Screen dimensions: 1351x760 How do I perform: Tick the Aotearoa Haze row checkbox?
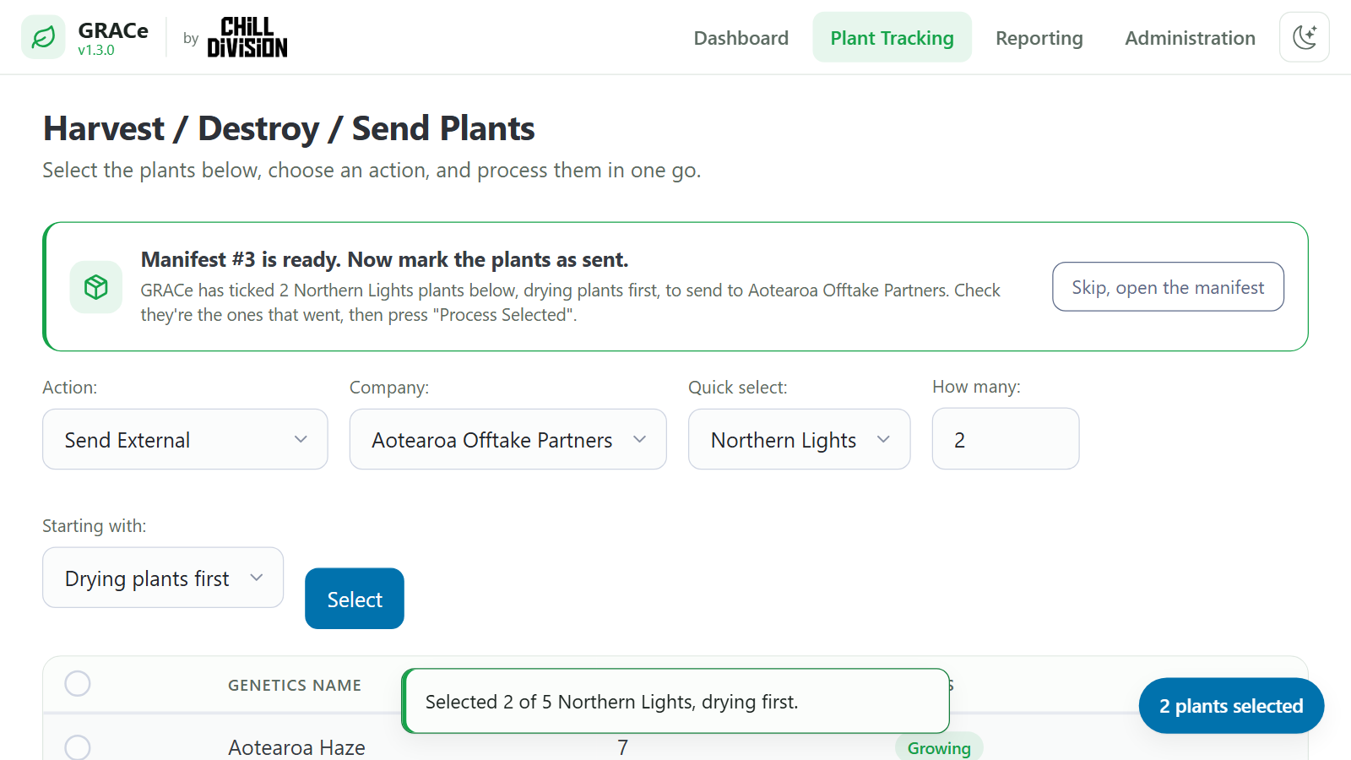78,746
